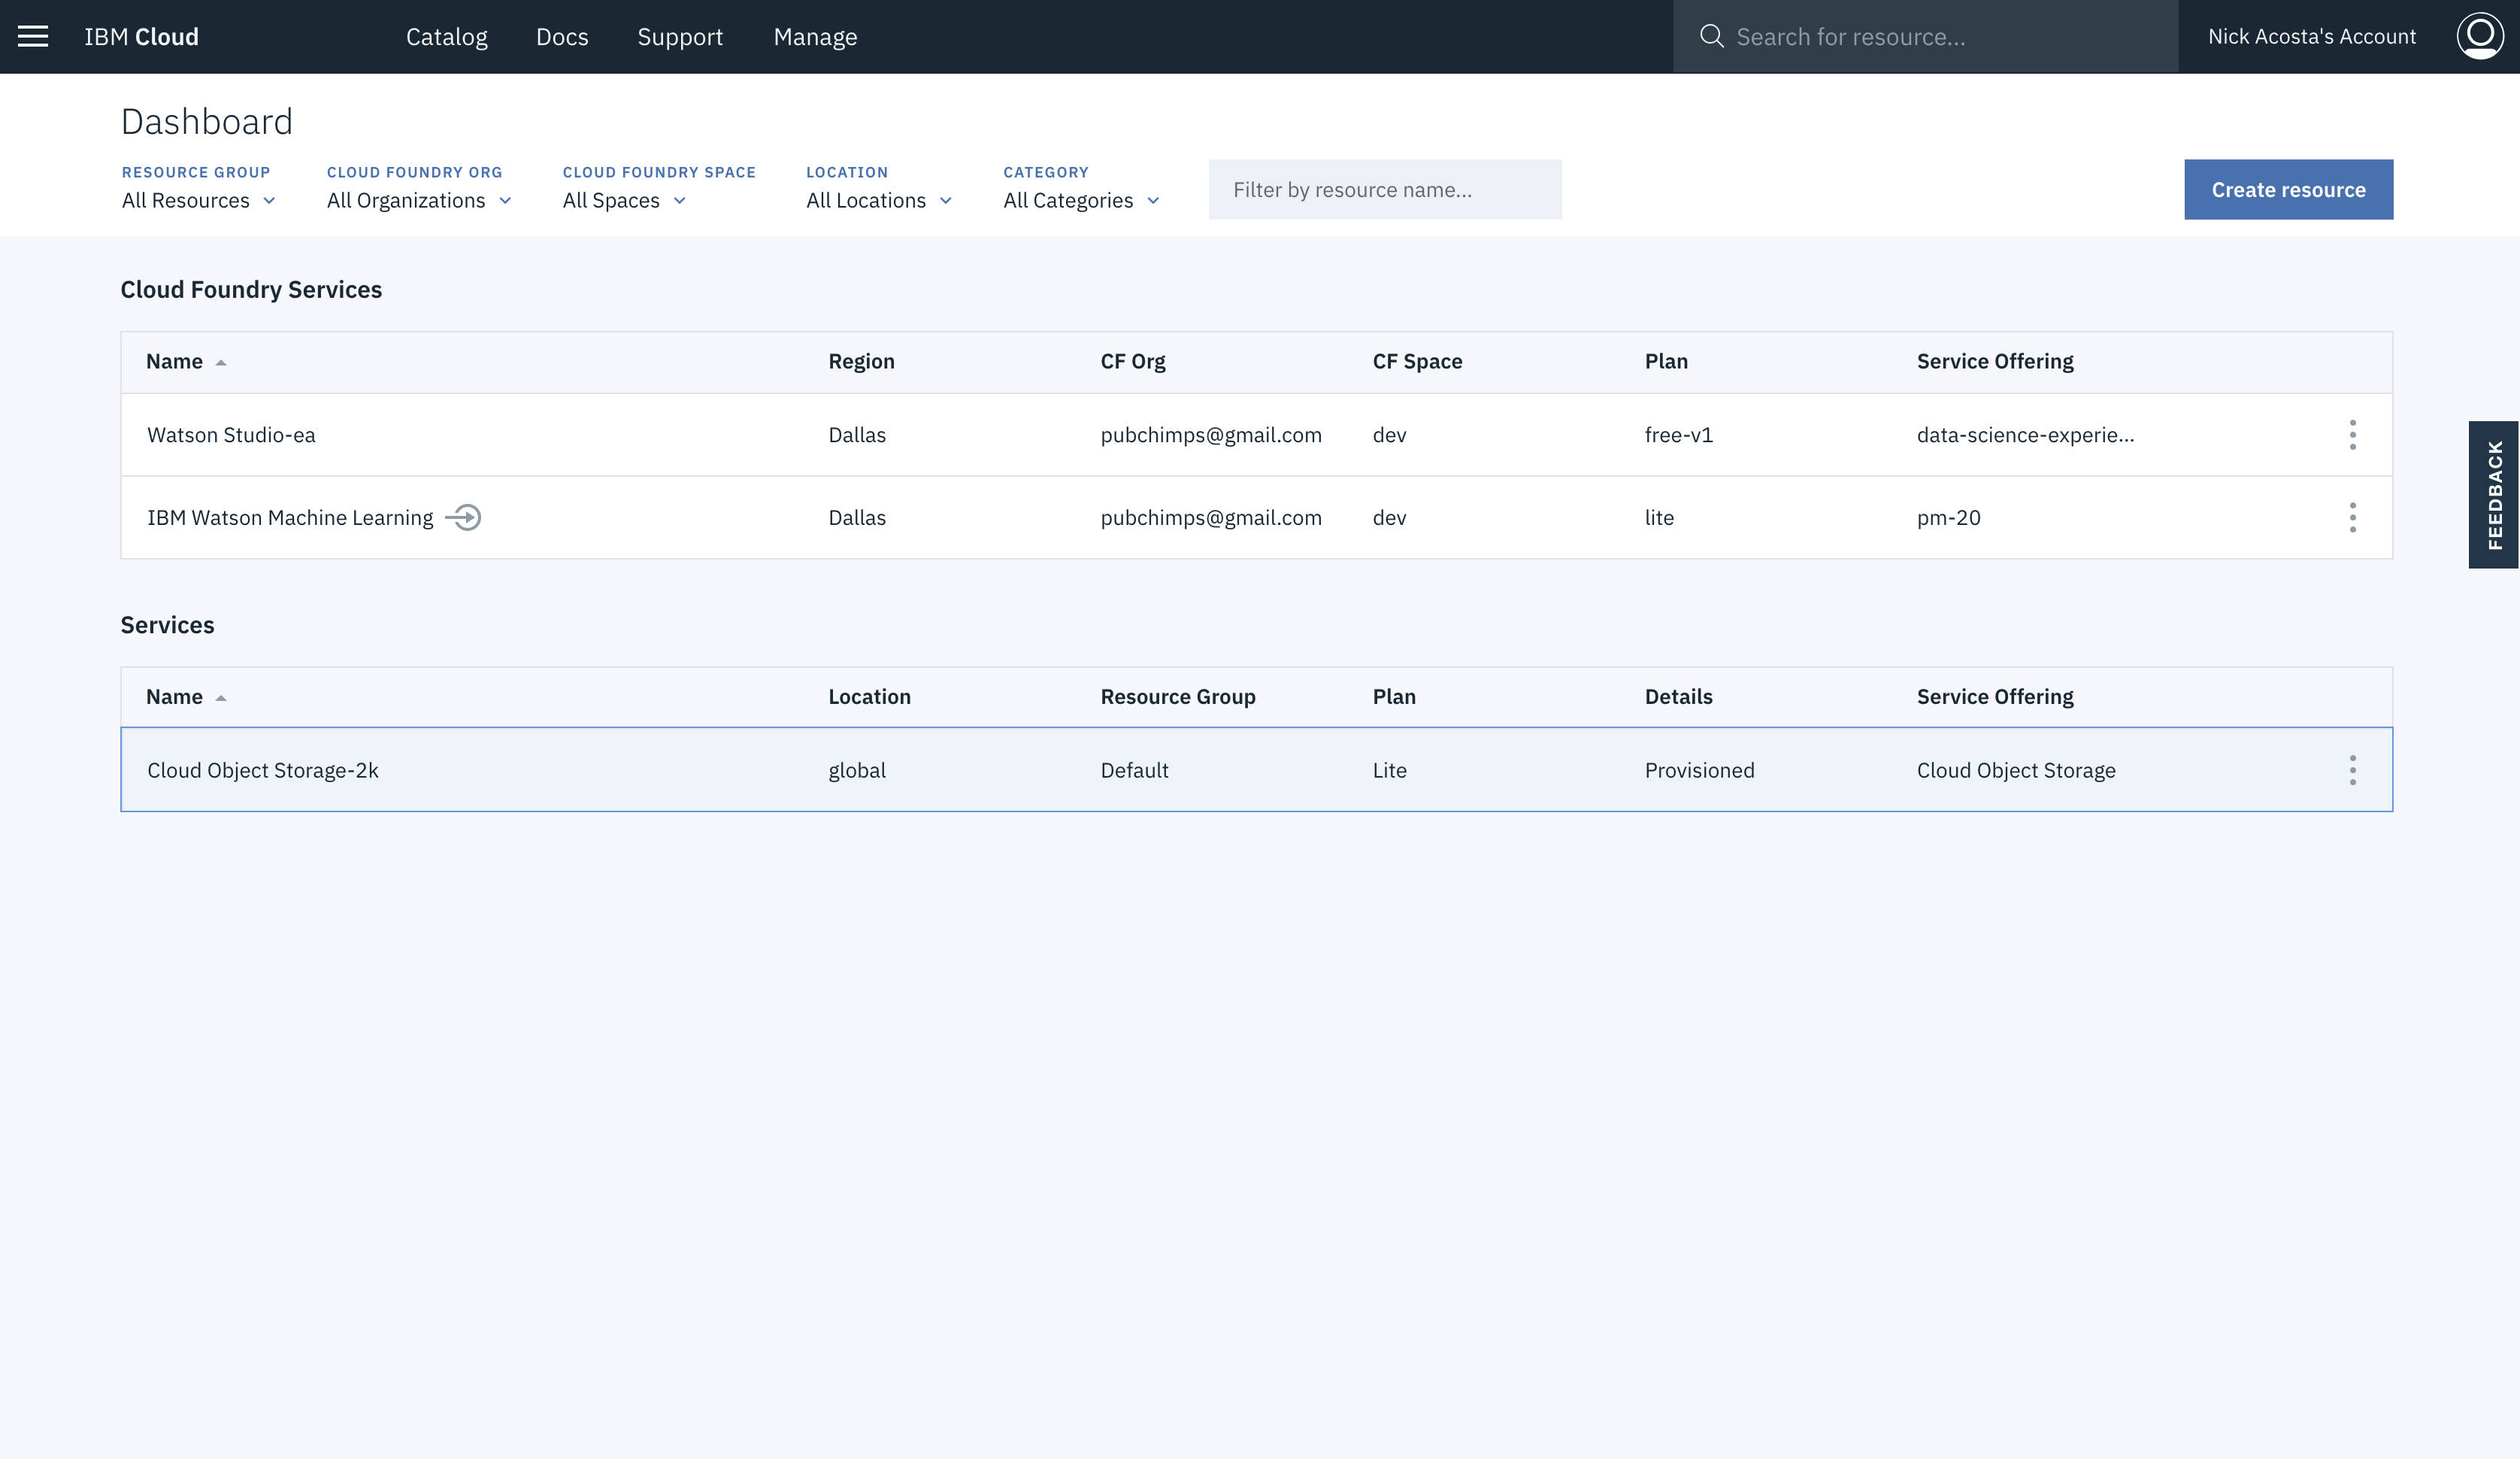The height and width of the screenshot is (1459, 2520).
Task: Click the user profile avatar icon
Action: pos(2480,36)
